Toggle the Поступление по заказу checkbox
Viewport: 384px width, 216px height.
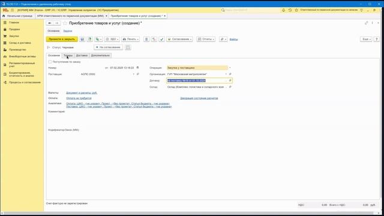[50, 62]
